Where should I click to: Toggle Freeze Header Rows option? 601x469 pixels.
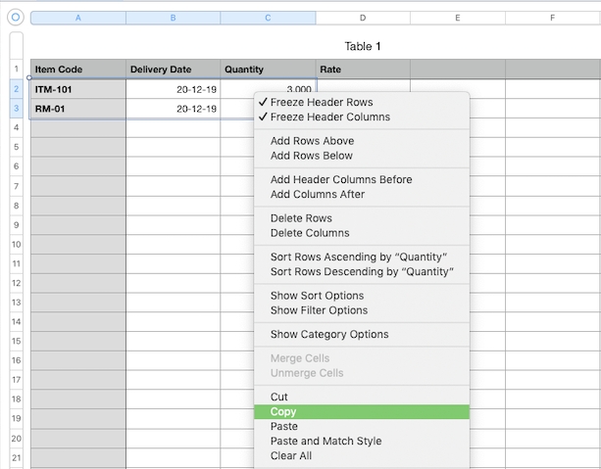pos(322,102)
